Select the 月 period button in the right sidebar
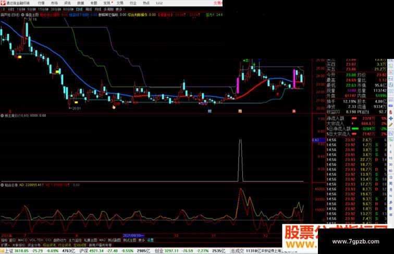Viewport: 394px width, 254px height. tap(391, 190)
